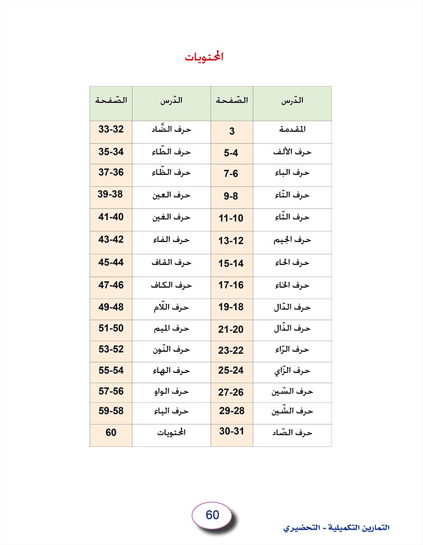
Task: Click the page range 7-6 cell
Action: (232, 174)
